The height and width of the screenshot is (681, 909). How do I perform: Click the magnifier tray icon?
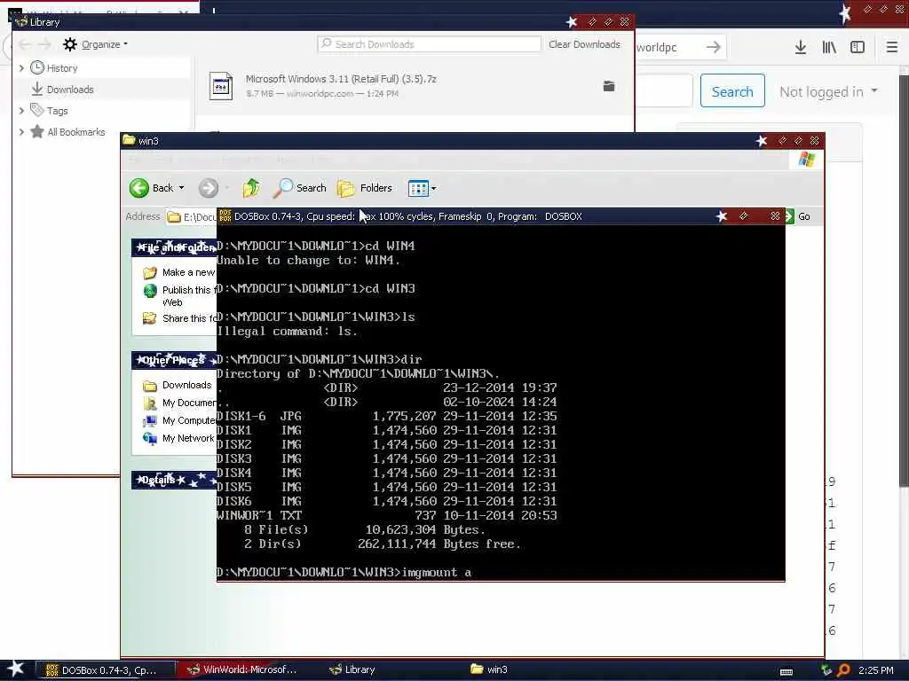pyautogui.click(x=843, y=670)
